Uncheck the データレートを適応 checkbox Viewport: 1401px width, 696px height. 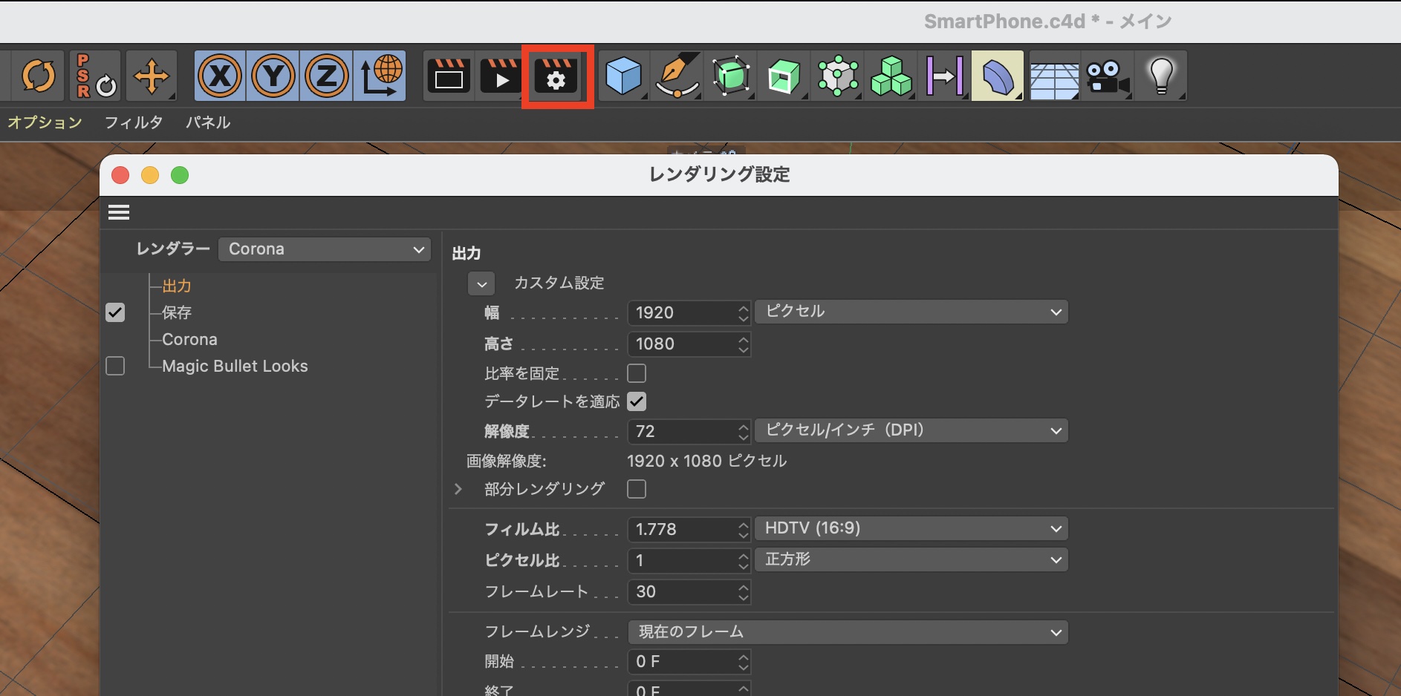(637, 401)
